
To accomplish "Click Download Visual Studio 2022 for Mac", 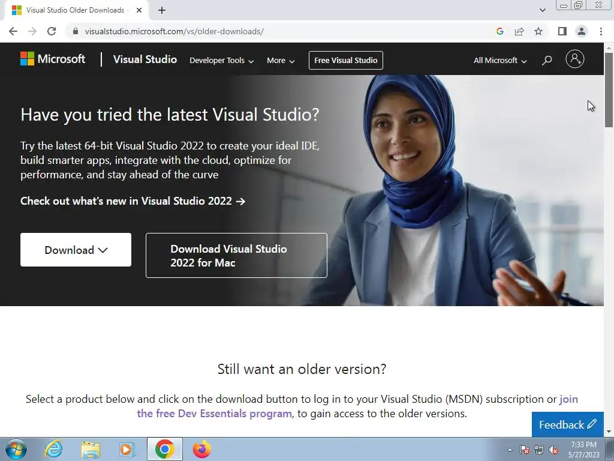I will [236, 255].
